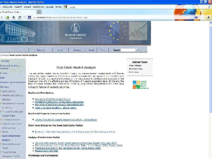Viewport: 212px width, 159px height.
Task: Click the Climate Change Impacts Study Committee logo
Action: pyautogui.click(x=140, y=85)
